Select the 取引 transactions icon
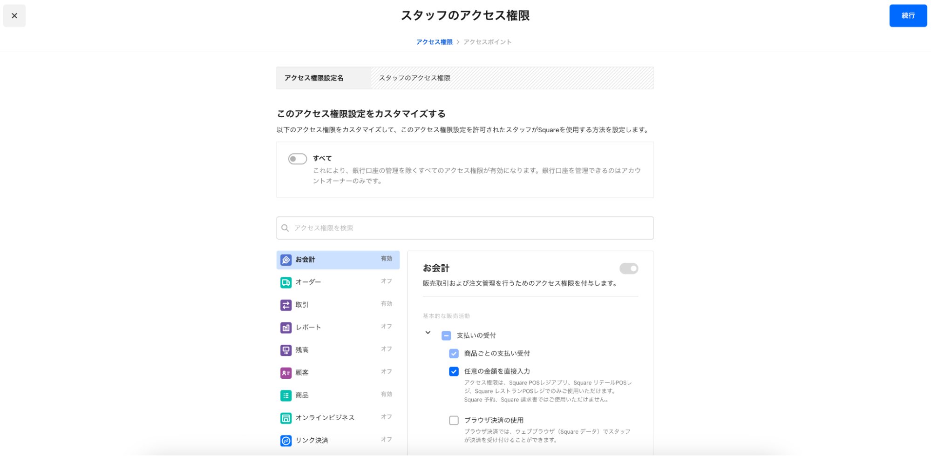 pos(286,304)
